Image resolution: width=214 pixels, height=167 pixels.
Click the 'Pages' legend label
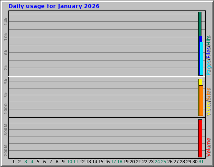pyautogui.click(x=209, y=68)
